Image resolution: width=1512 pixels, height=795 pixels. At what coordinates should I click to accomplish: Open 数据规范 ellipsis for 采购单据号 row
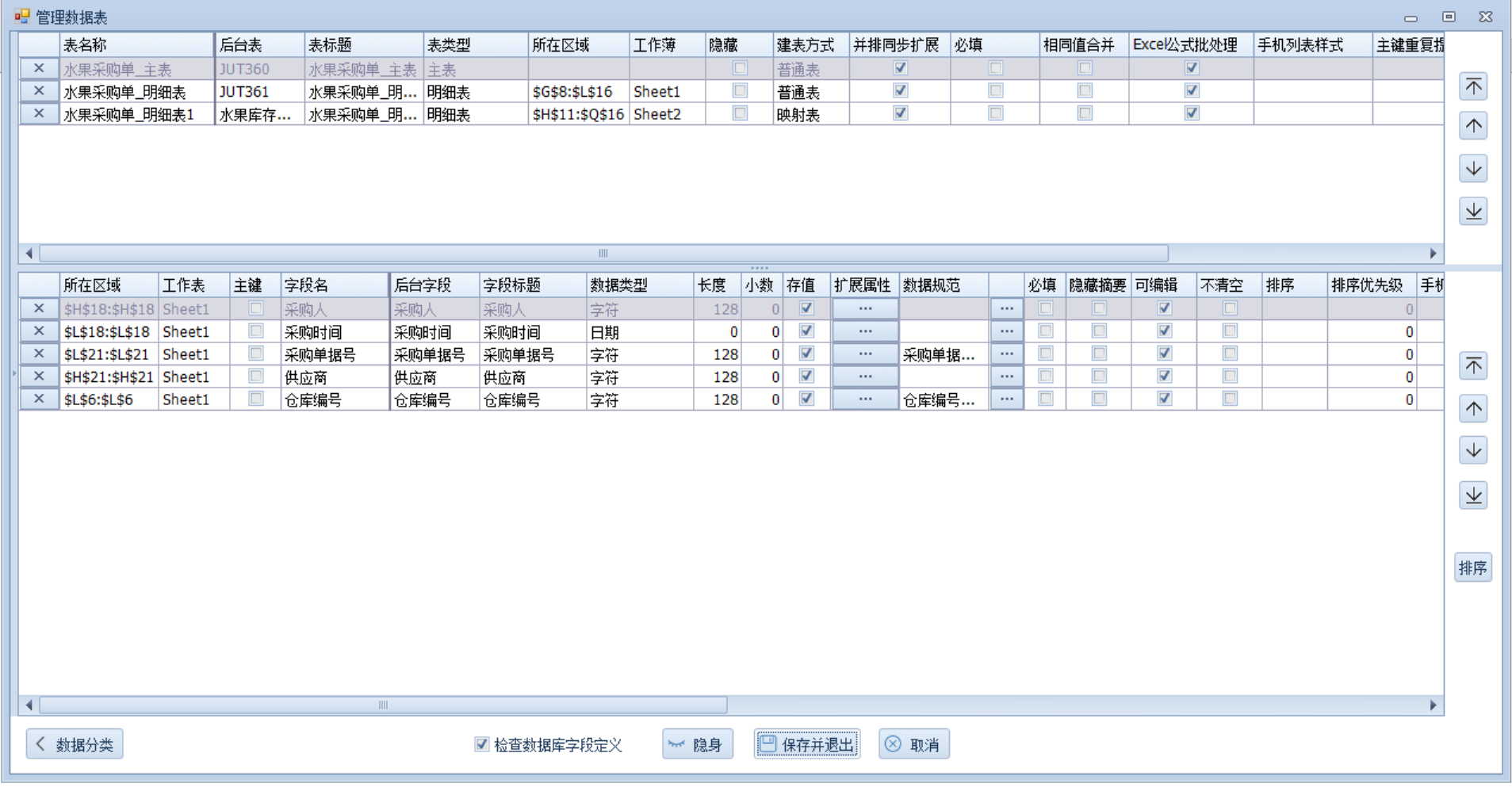tap(1006, 354)
